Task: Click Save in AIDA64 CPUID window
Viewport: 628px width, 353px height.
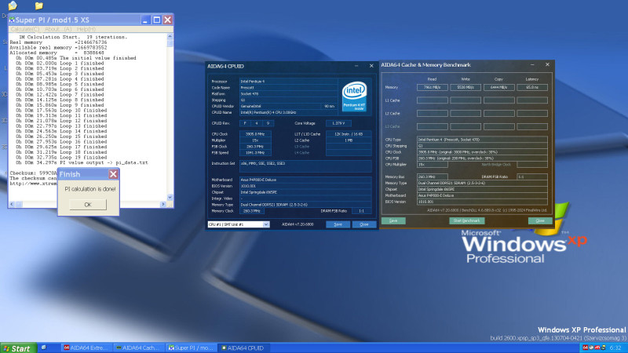Action: pyautogui.click(x=338, y=224)
